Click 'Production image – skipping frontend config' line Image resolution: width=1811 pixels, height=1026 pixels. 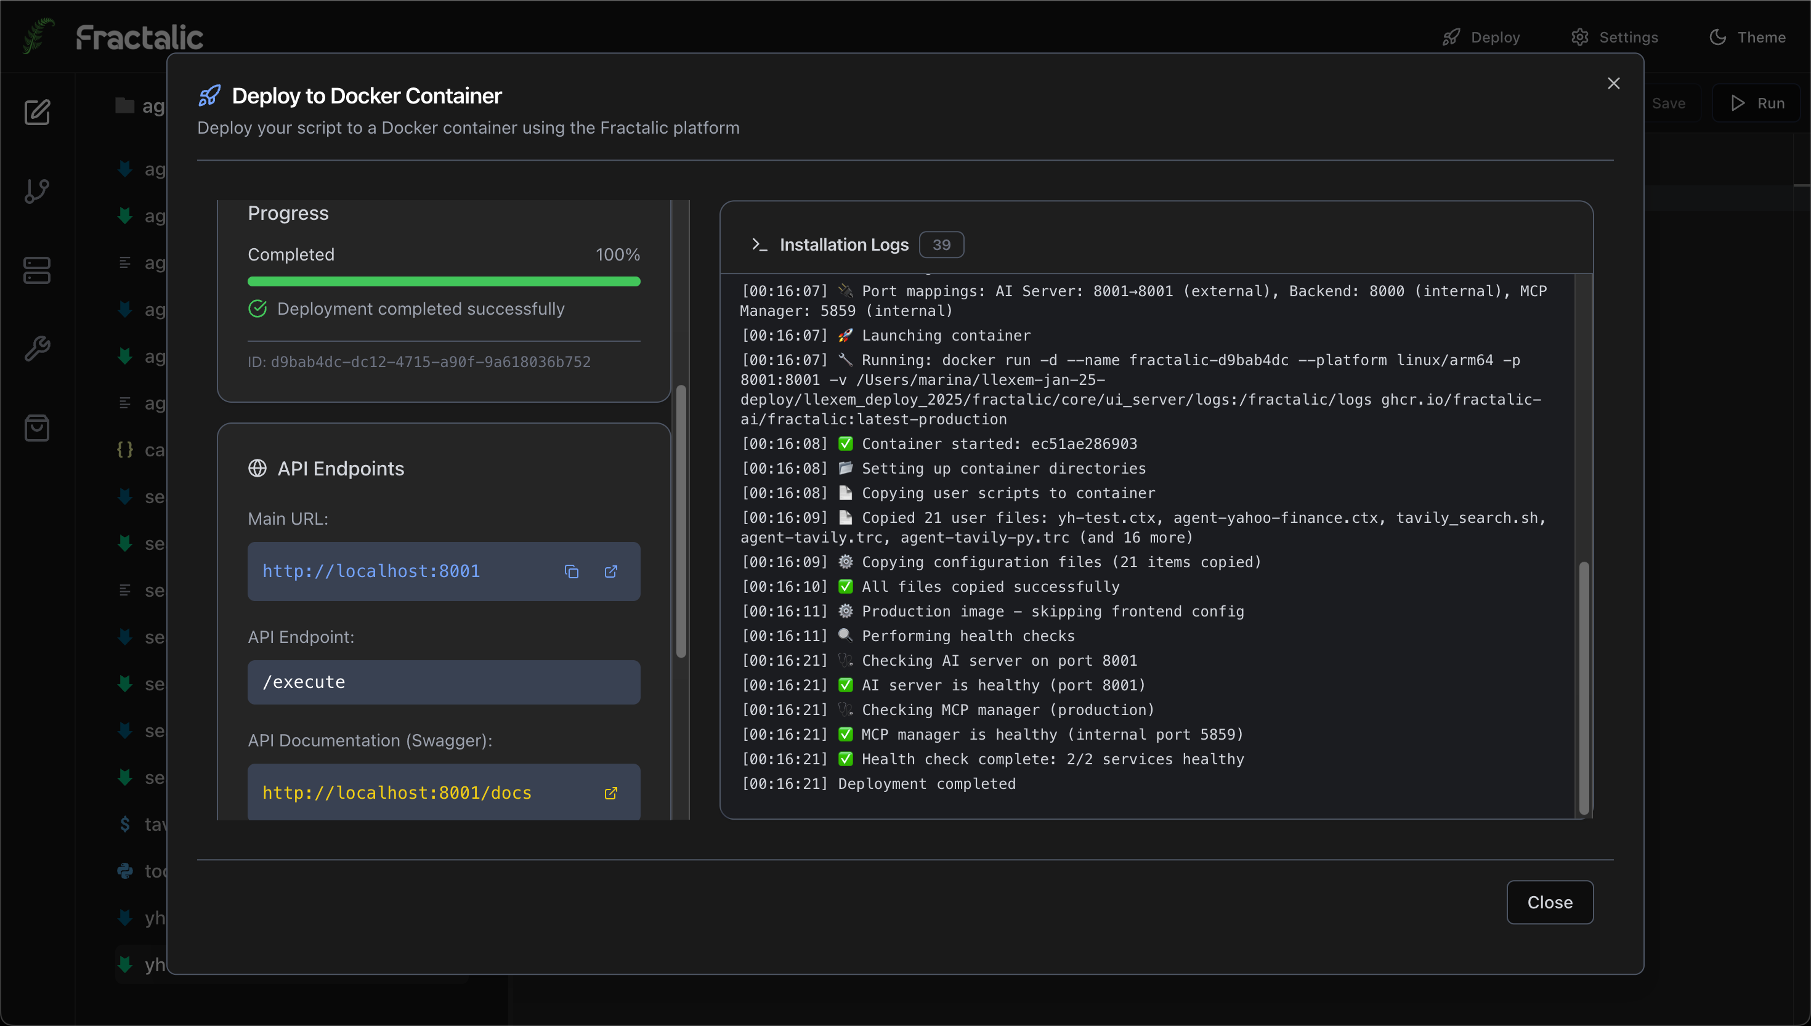pos(993,611)
